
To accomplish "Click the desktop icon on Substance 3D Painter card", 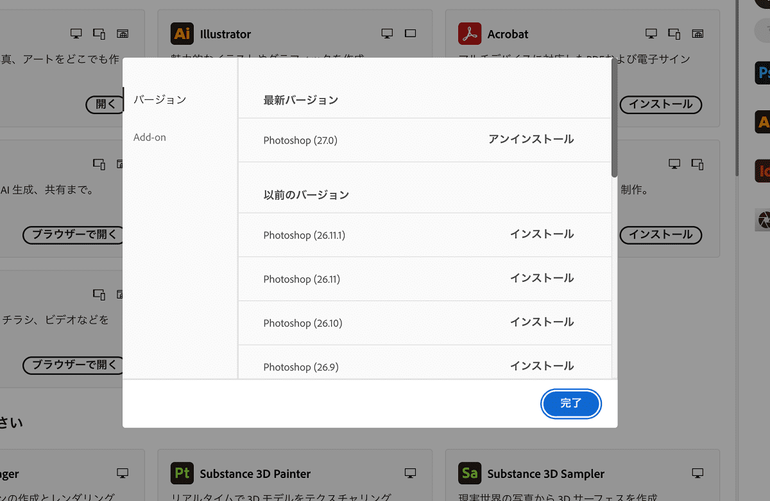I will click(x=411, y=473).
